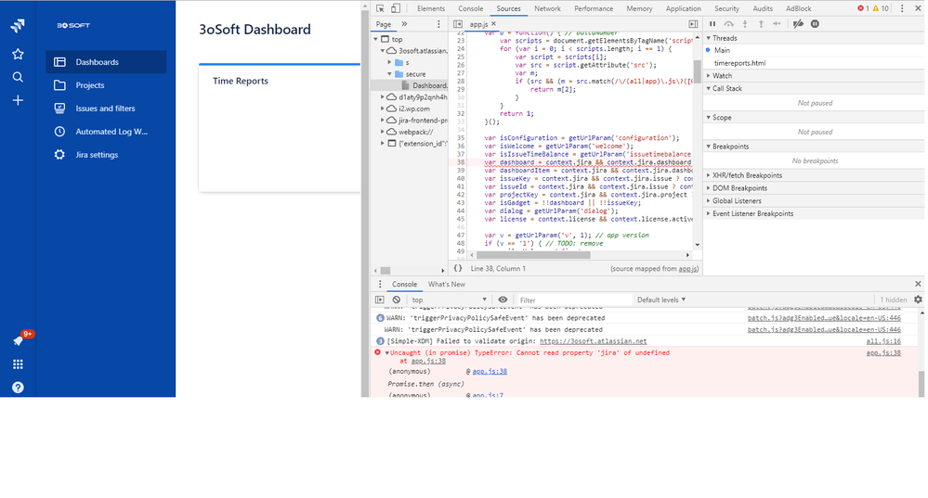Click the console Filter input field

(x=573, y=300)
